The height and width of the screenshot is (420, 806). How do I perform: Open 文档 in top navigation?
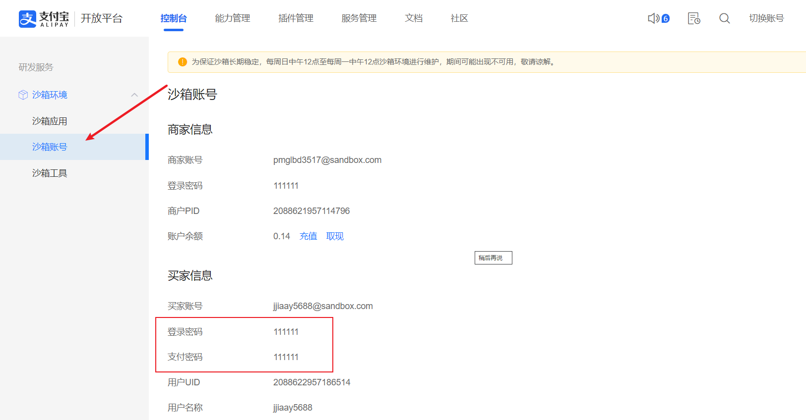(x=414, y=18)
